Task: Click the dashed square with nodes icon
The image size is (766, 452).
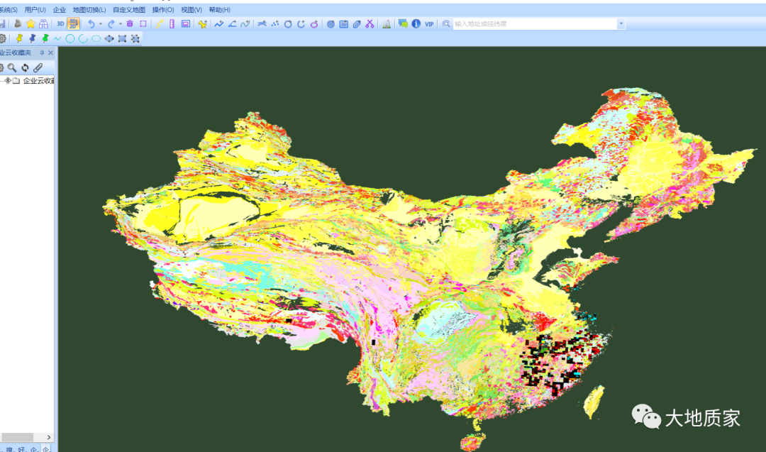Action: tap(135, 38)
